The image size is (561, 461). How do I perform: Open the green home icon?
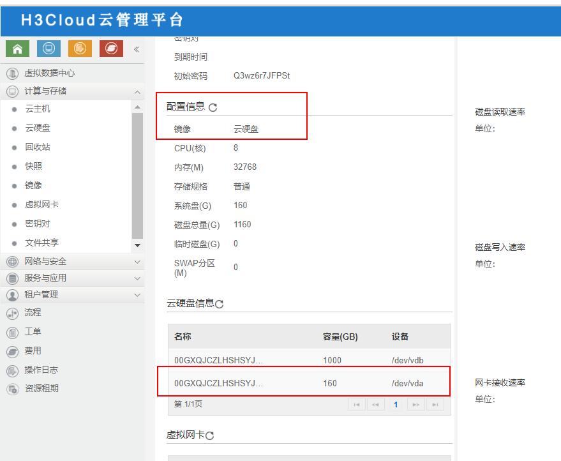(x=17, y=49)
